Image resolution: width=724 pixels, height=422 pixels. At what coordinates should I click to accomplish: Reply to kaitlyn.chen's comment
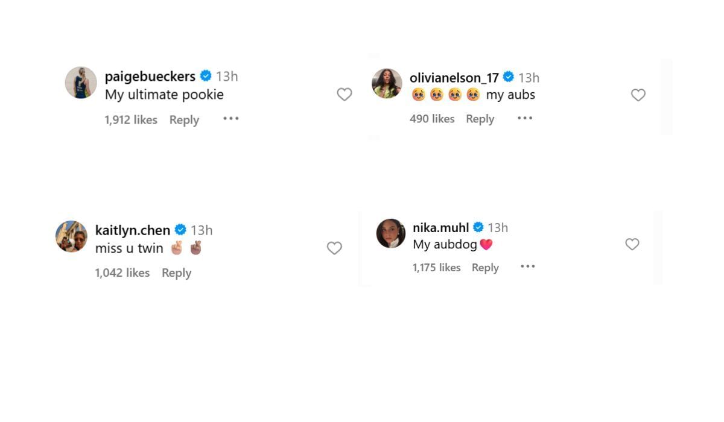[176, 273]
